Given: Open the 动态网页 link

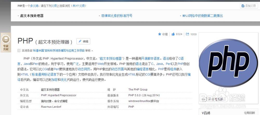Looking at the screenshot, I should [x=84, y=69].
